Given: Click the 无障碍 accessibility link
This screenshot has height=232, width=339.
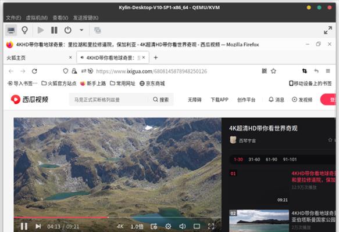Looking at the screenshot, I should pyautogui.click(x=195, y=100).
